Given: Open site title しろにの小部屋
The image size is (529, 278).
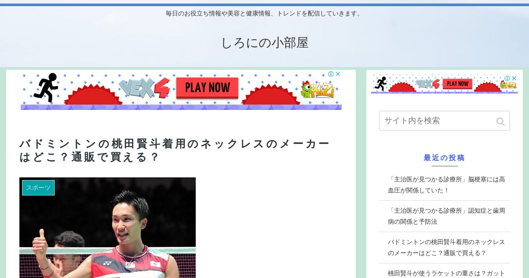Looking at the screenshot, I should (x=264, y=43).
